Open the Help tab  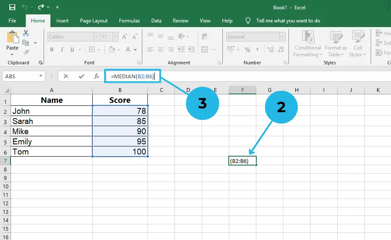[x=227, y=21]
